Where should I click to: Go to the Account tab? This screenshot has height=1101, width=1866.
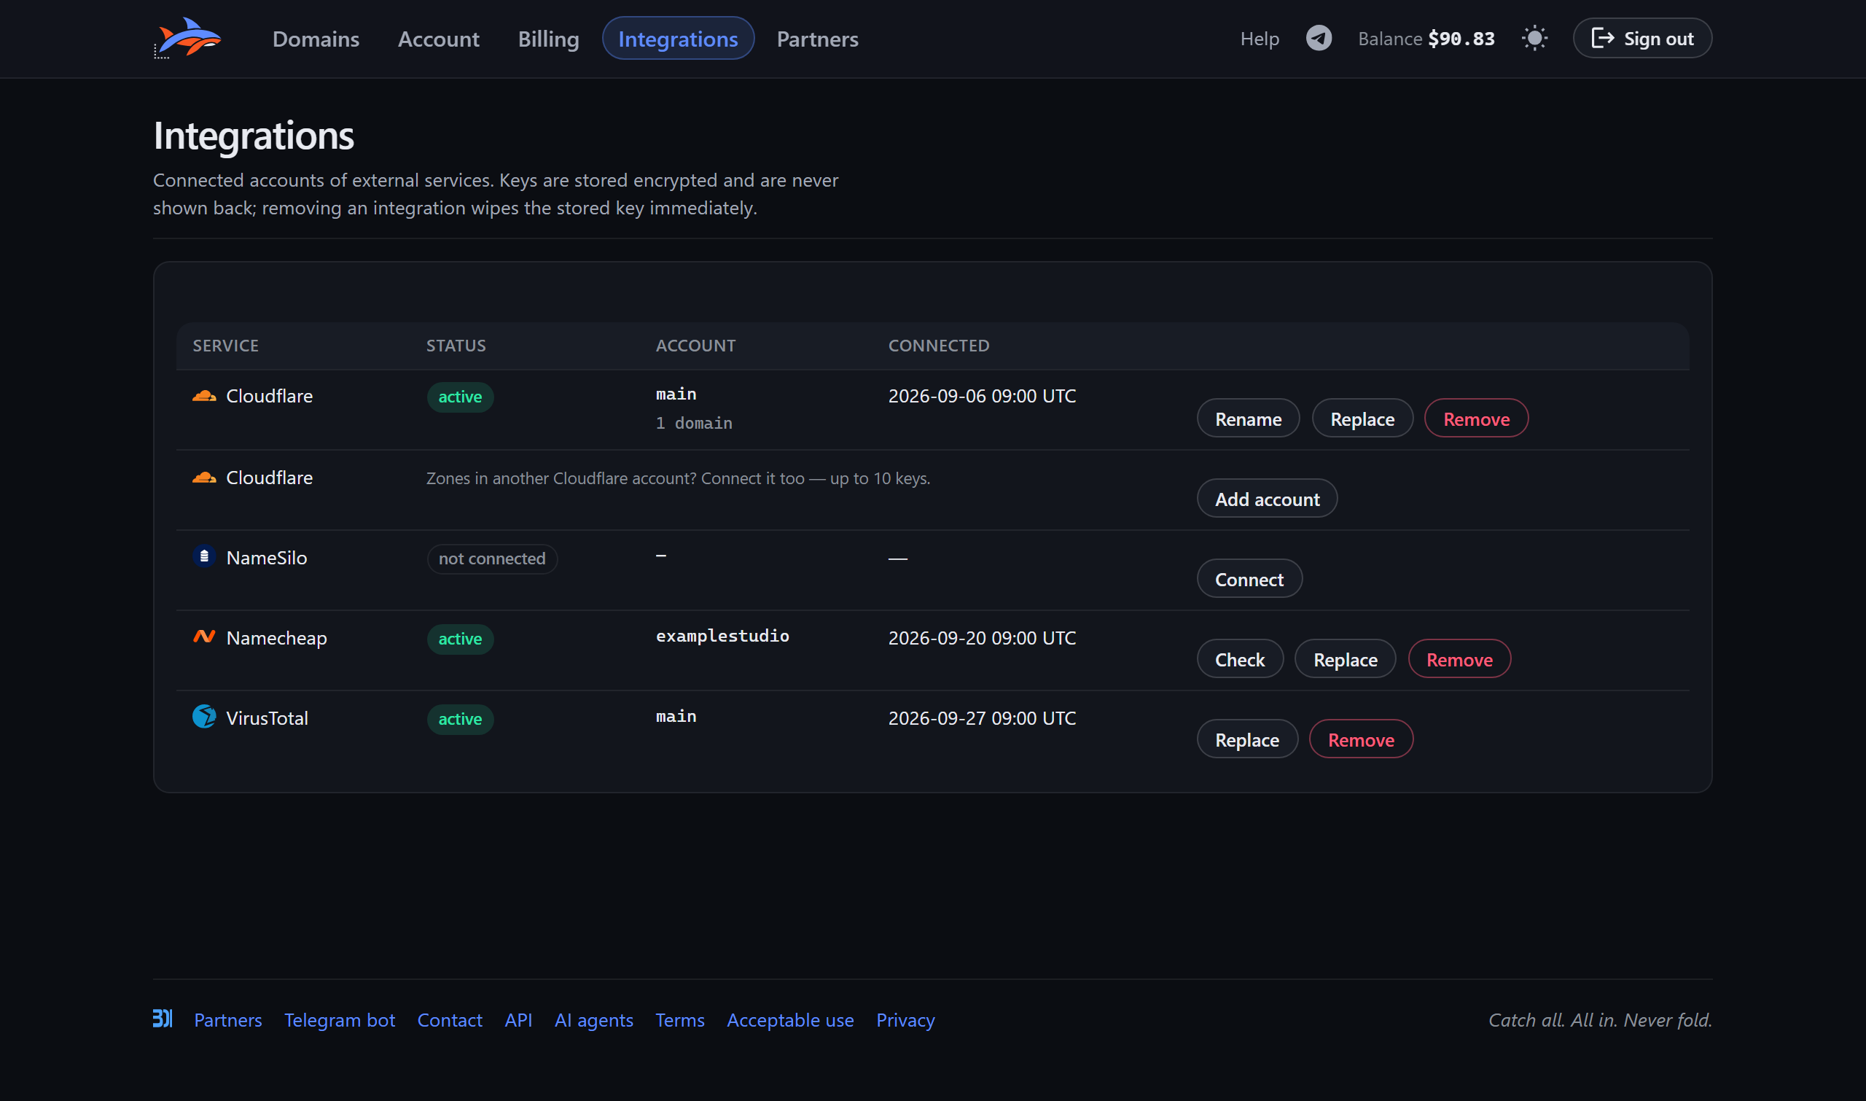438,39
